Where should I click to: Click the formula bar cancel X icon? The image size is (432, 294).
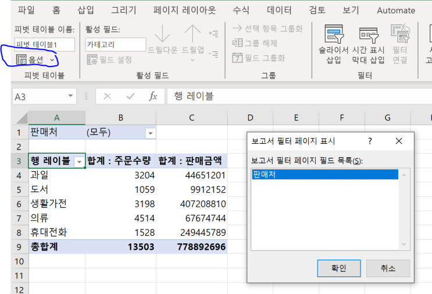tap(107, 96)
